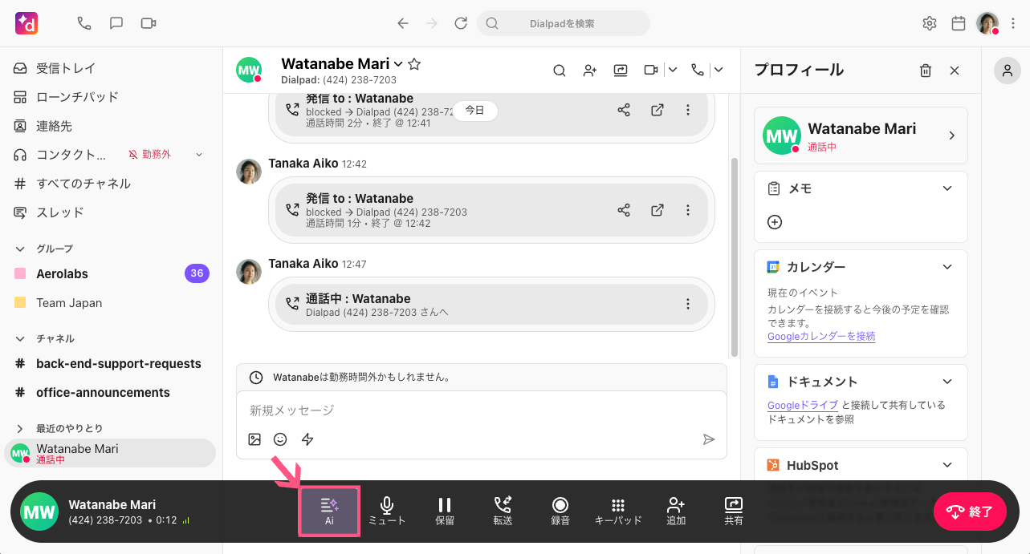
Task: Start call recording with 録音 button
Action: click(x=560, y=511)
